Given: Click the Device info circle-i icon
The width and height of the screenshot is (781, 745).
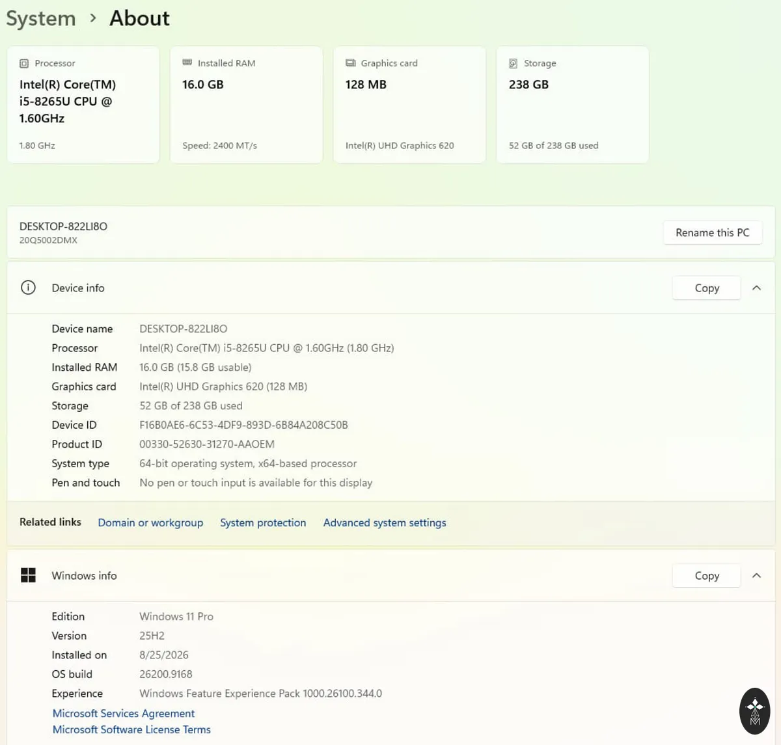Looking at the screenshot, I should [28, 288].
